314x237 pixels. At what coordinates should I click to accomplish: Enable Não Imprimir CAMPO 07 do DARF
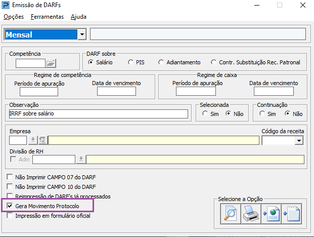(10, 177)
